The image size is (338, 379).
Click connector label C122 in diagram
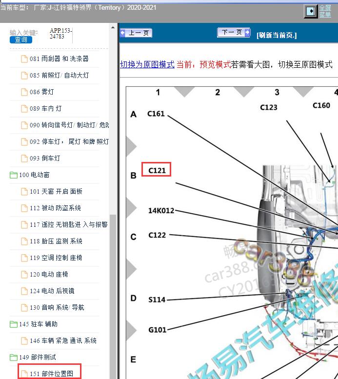tap(157, 235)
